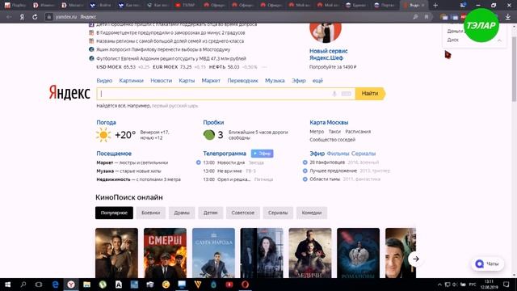Play the Новости дня TV entry icon
Screen dimensions: 517x291
(199, 162)
